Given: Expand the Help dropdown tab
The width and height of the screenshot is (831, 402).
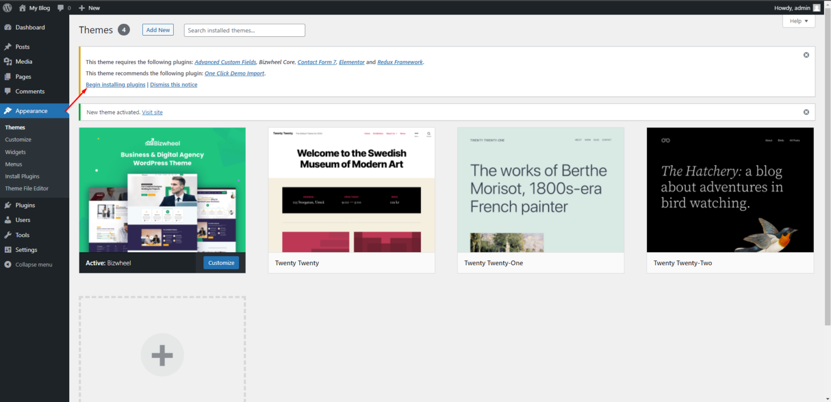Looking at the screenshot, I should [799, 21].
